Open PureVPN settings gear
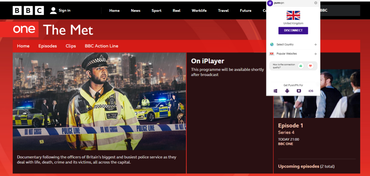Screen dimensions: 370x176 point(315,3)
